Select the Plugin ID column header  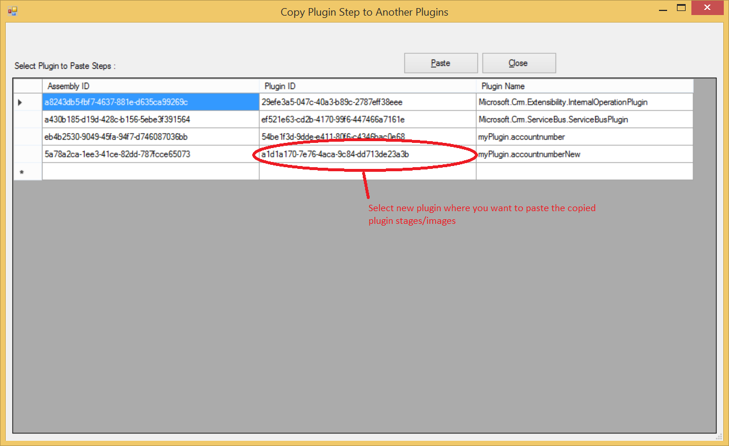point(367,85)
